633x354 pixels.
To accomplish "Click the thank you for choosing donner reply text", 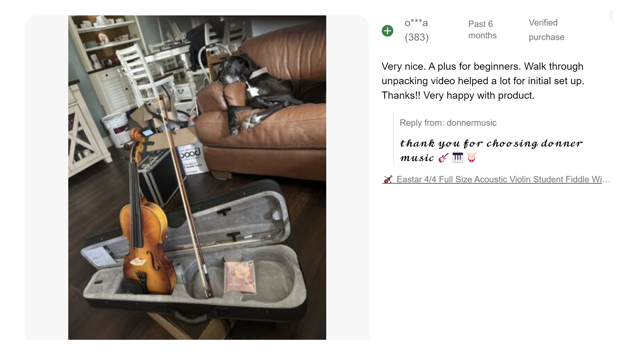I will (x=491, y=150).
